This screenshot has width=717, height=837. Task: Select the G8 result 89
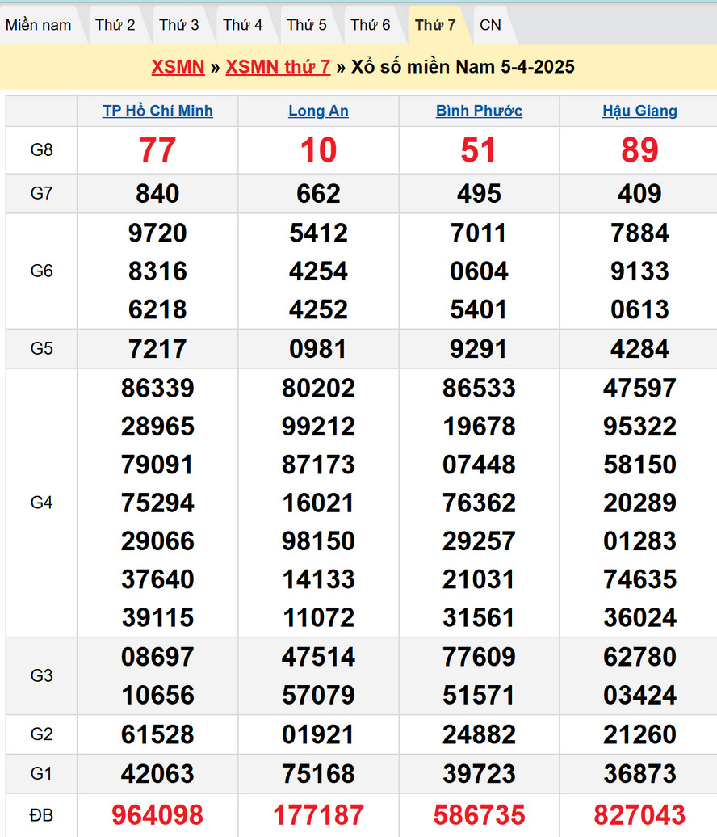639,150
